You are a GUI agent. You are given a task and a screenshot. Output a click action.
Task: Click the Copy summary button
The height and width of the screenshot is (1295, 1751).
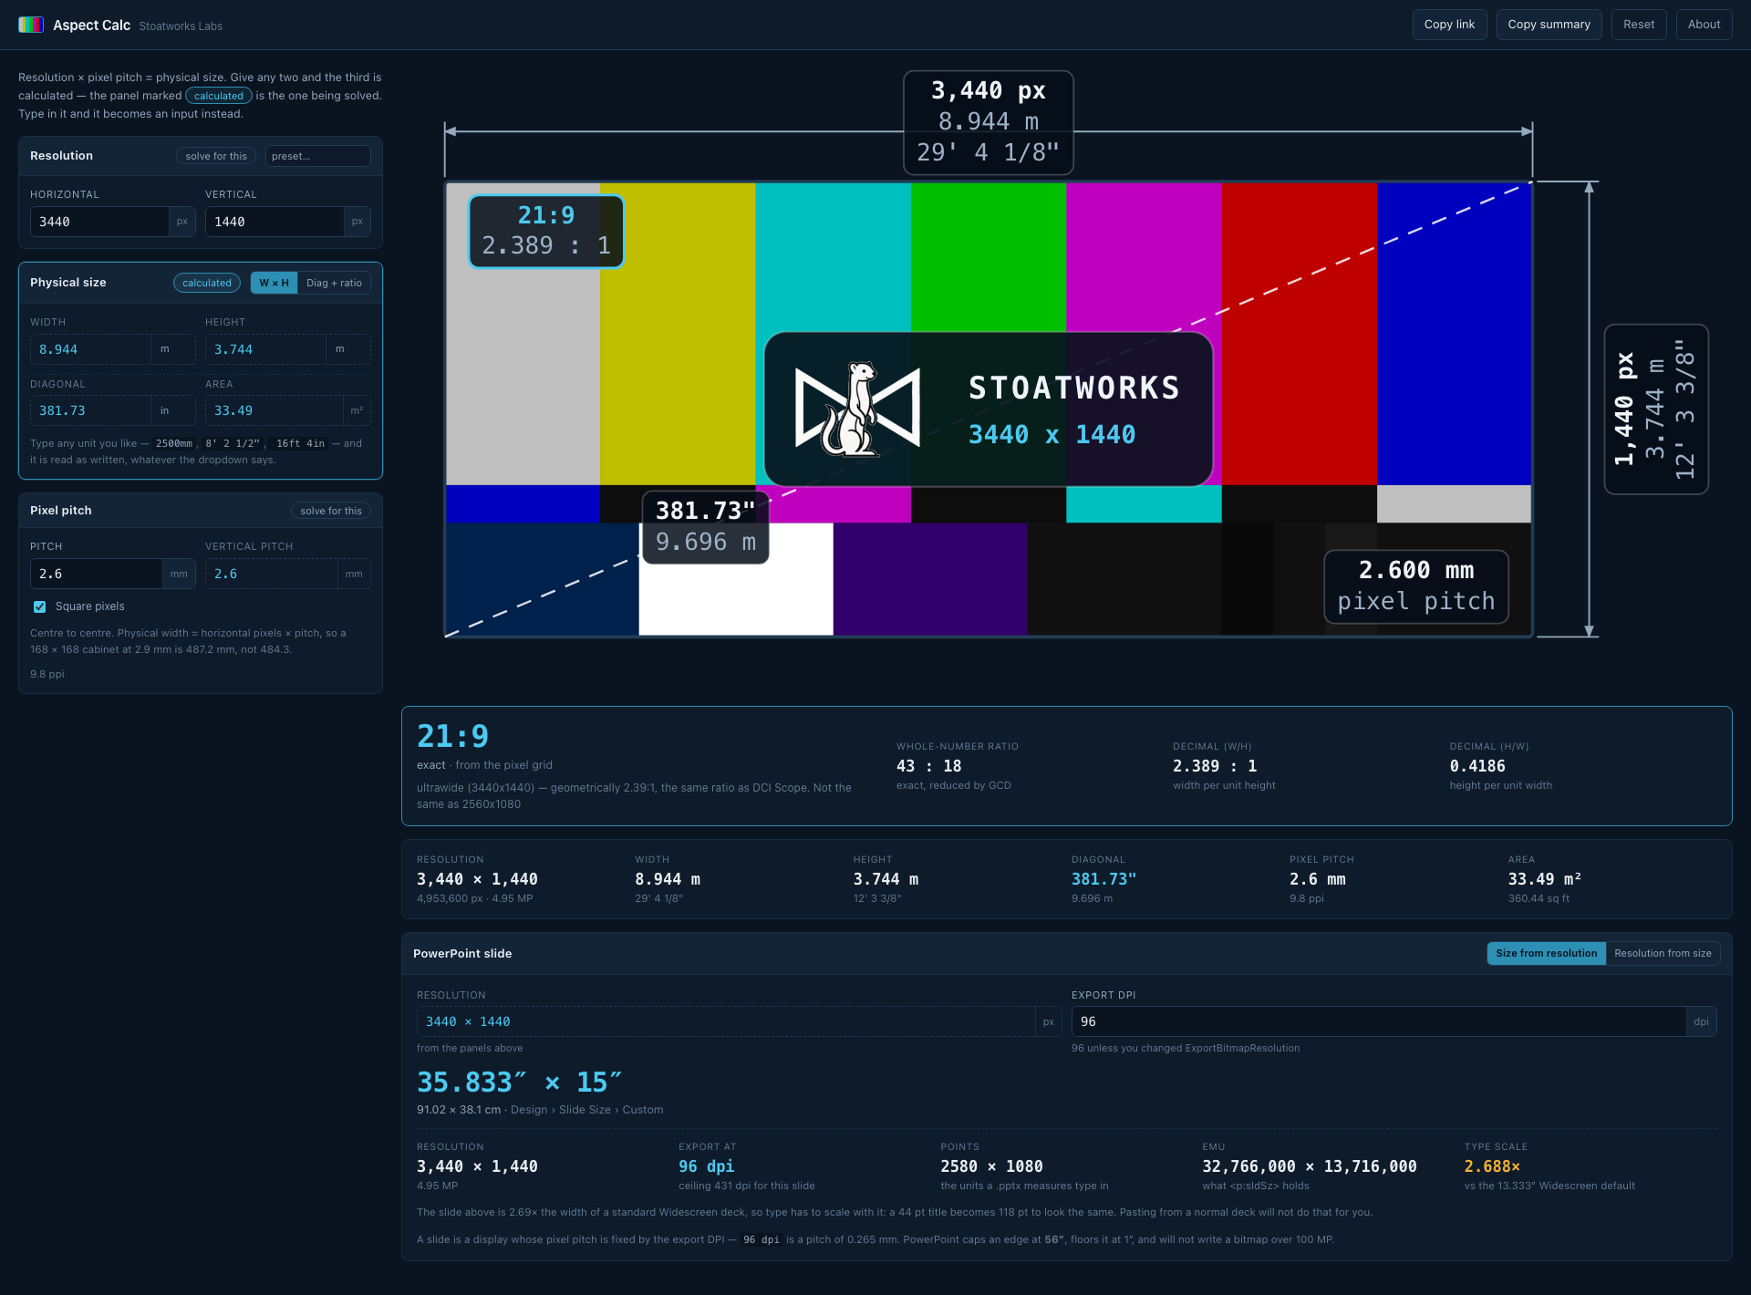click(1549, 25)
